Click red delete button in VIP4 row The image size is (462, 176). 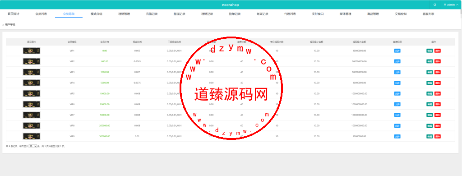438,83
